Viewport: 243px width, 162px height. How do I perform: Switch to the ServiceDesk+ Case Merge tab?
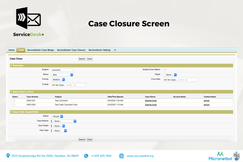point(41,50)
